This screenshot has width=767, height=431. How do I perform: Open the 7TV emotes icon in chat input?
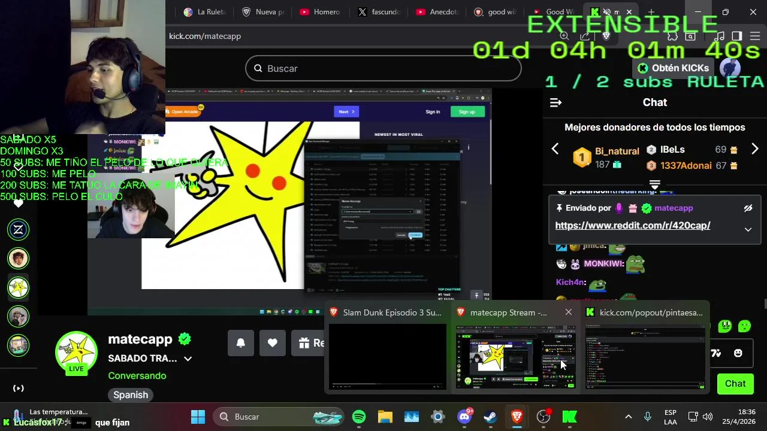[716, 353]
